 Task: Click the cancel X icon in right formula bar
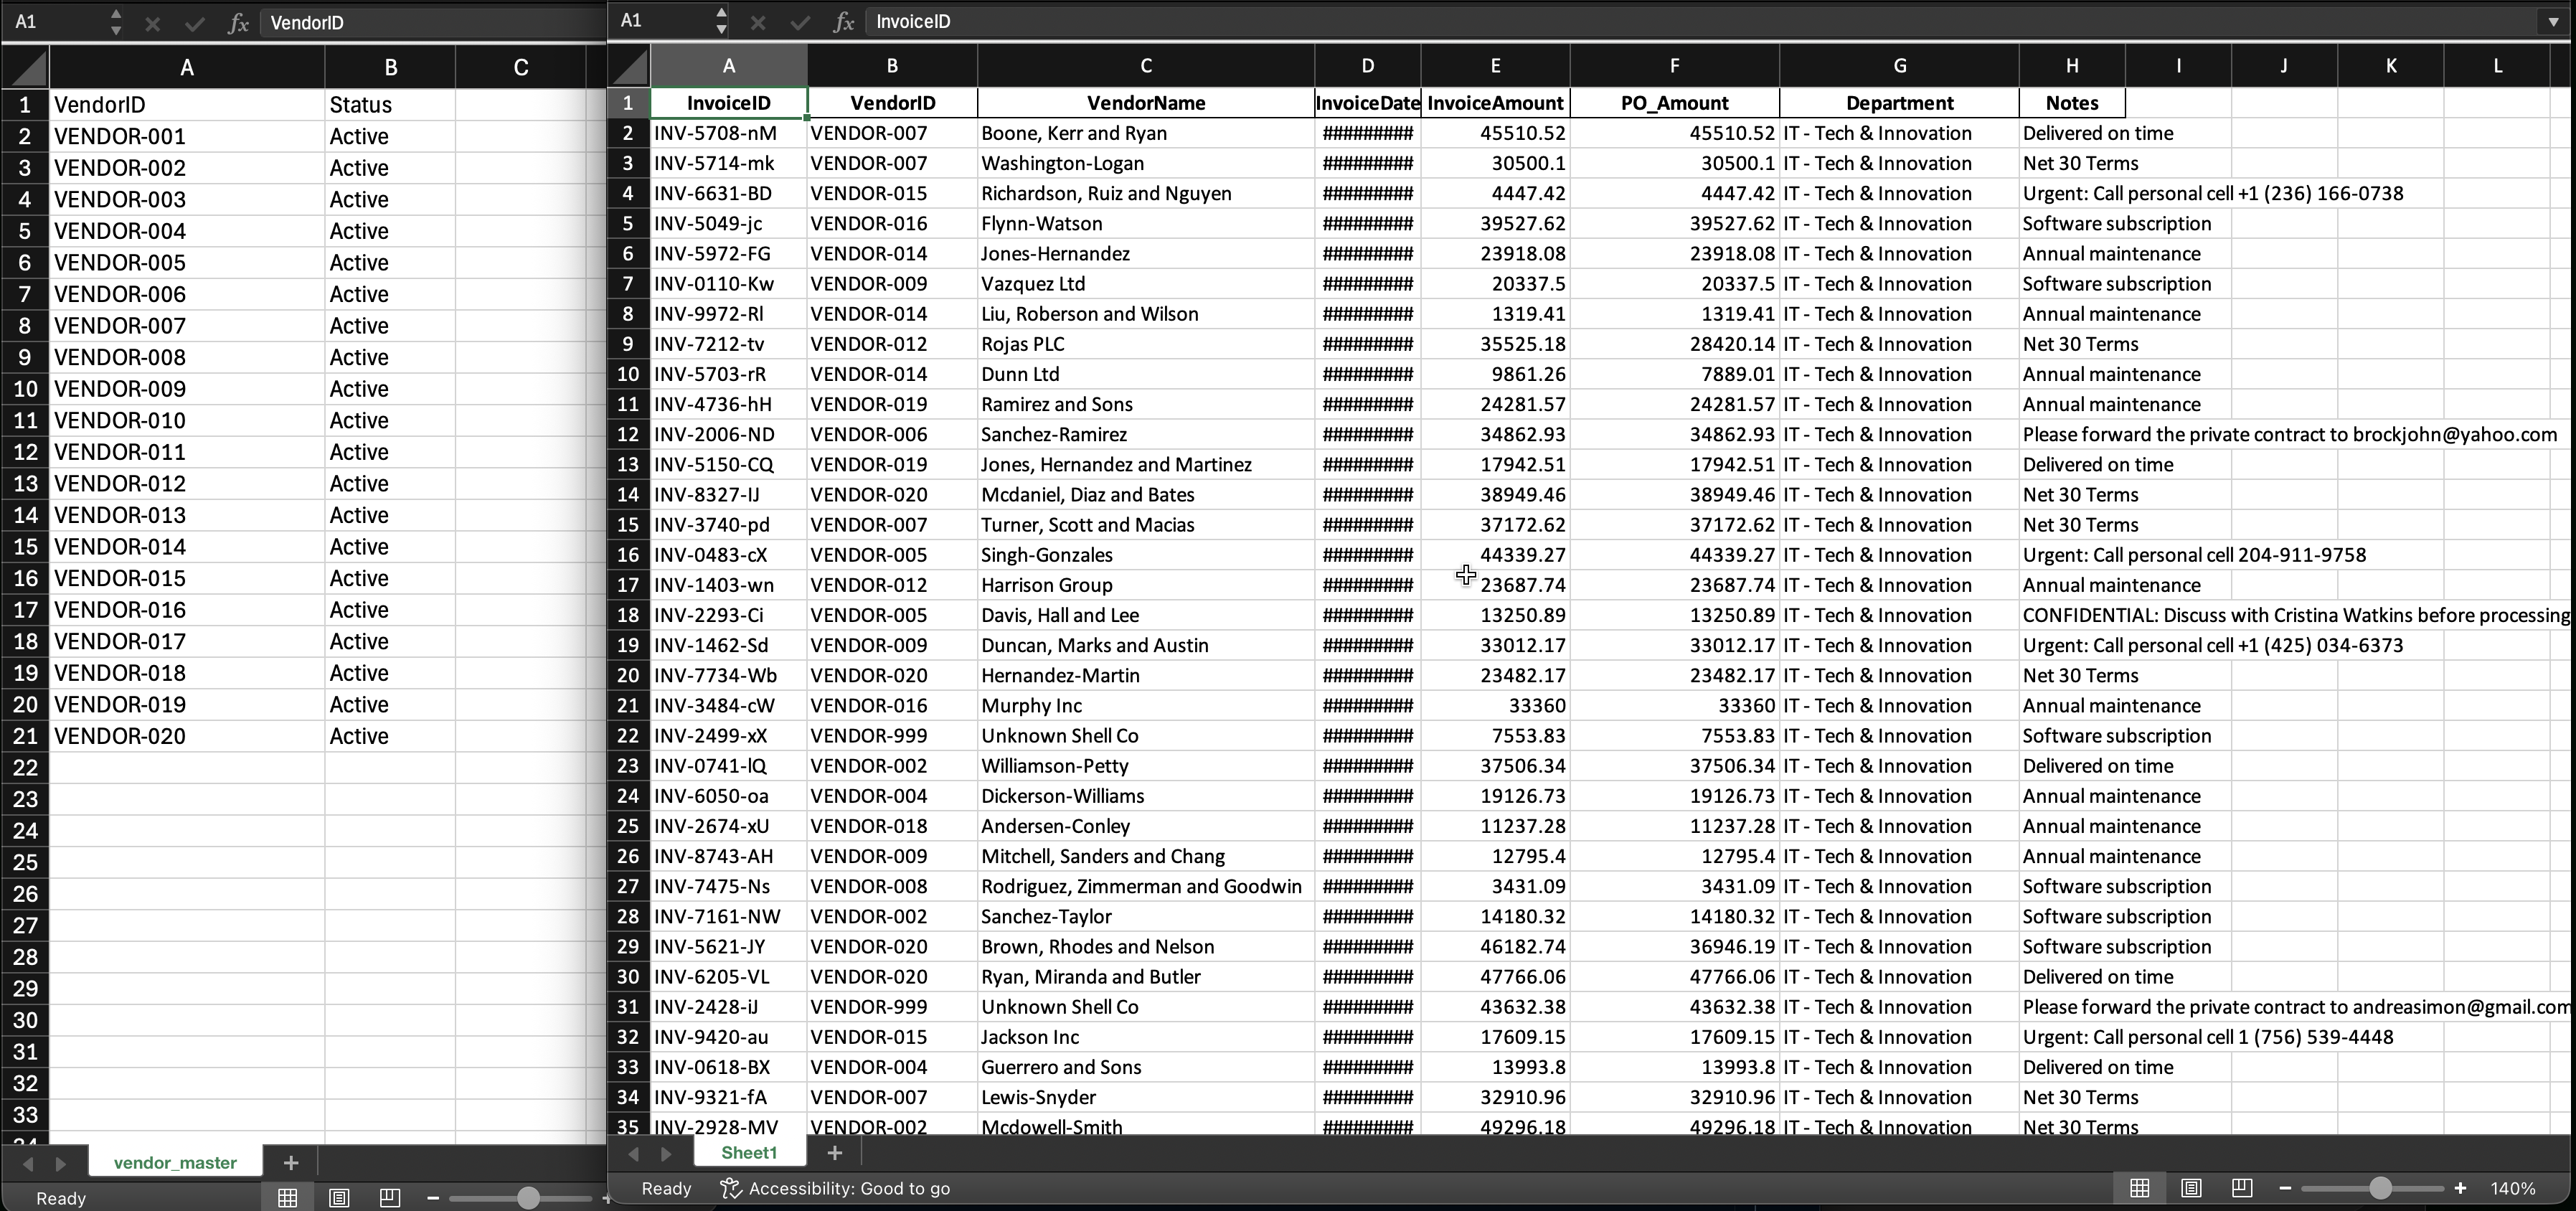[758, 21]
